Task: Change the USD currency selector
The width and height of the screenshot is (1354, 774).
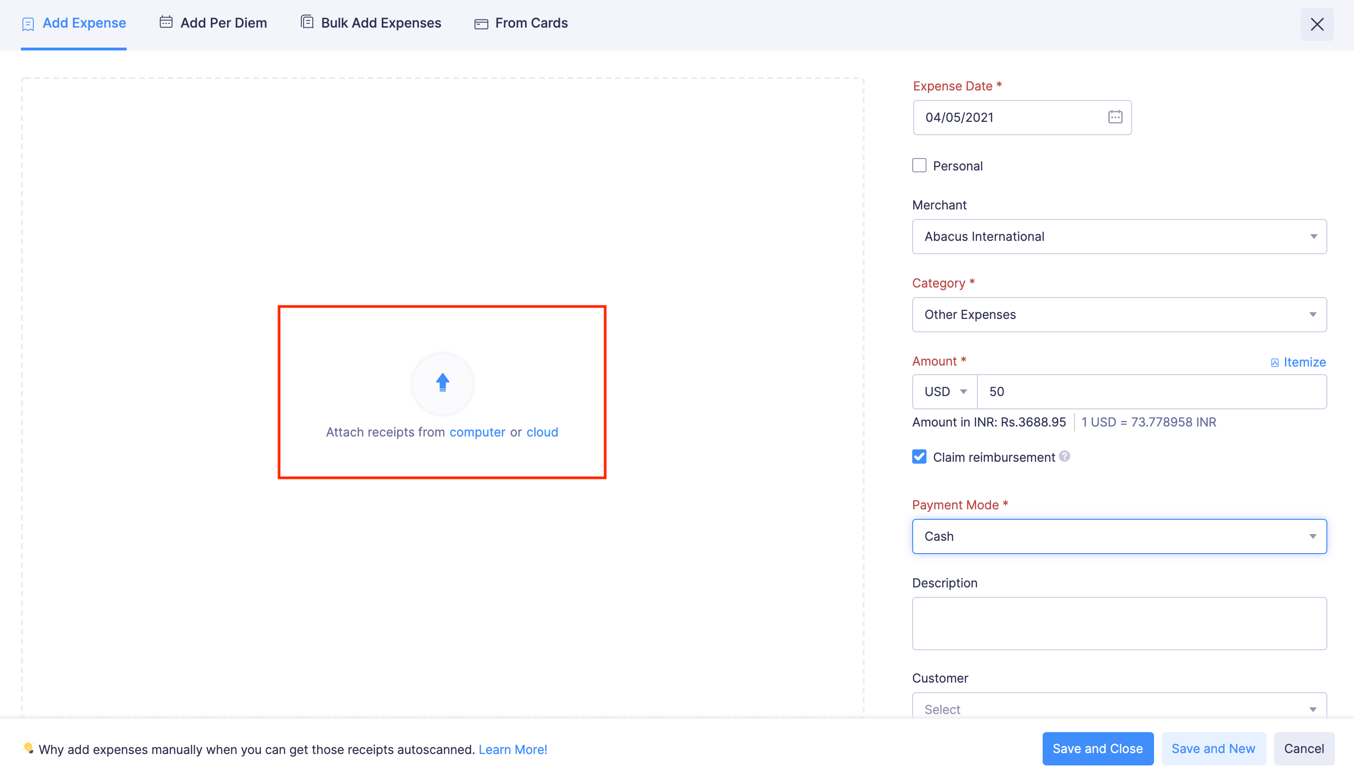Action: click(x=945, y=392)
